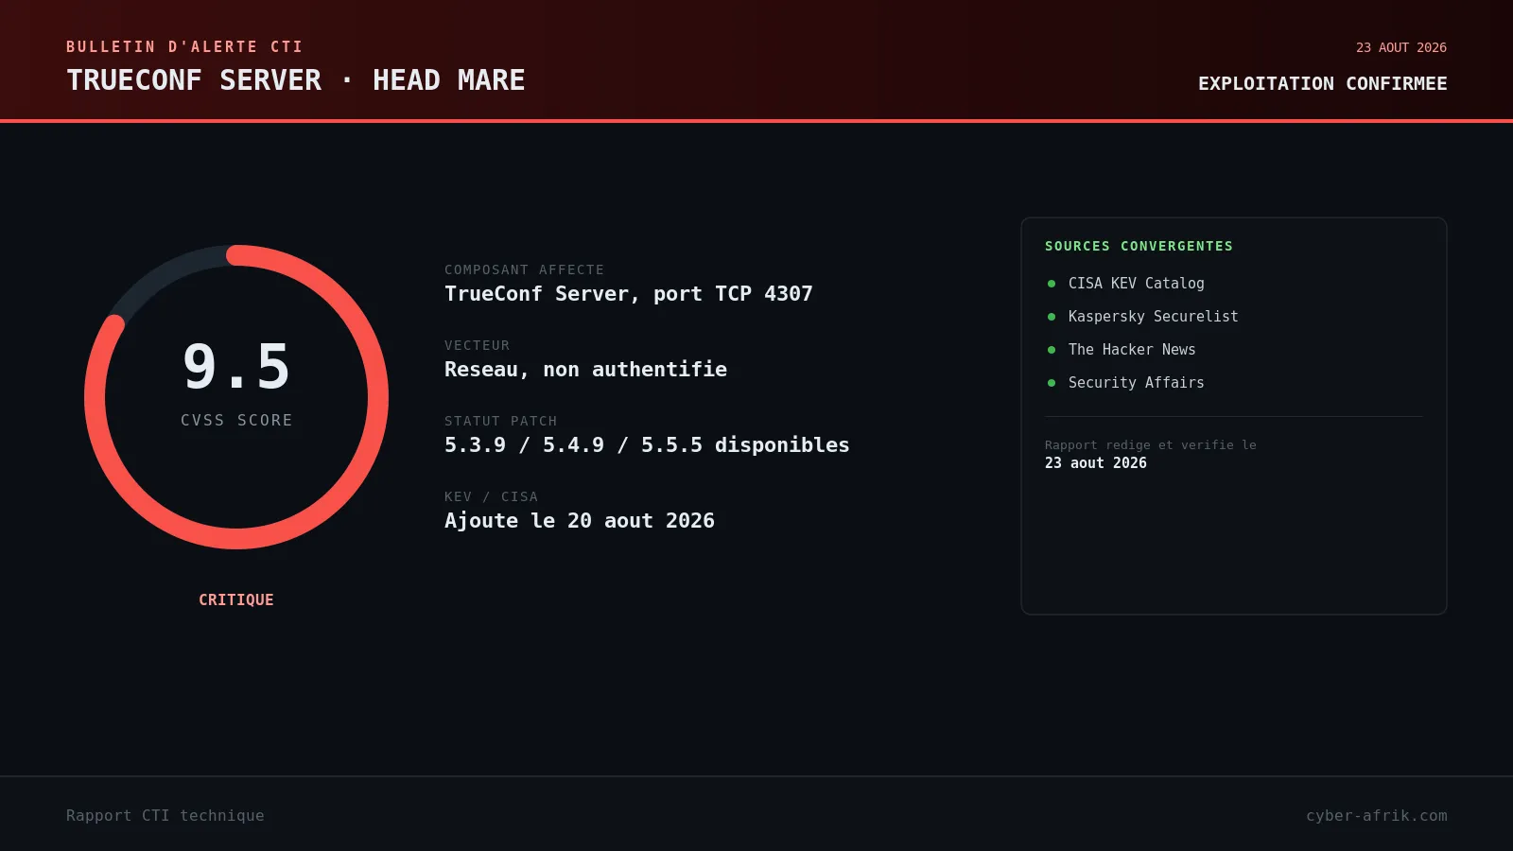
Task: Click the 'VECTEUR' field label
Action: 477,345
